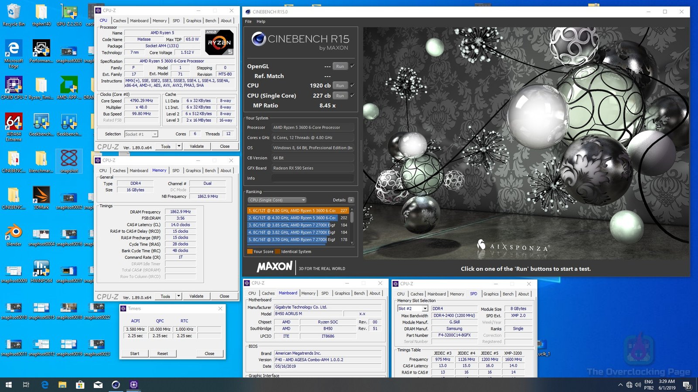Viewport: 698px width, 392px height.
Task: Open 3DMark from the desktop
Action: click(41, 197)
